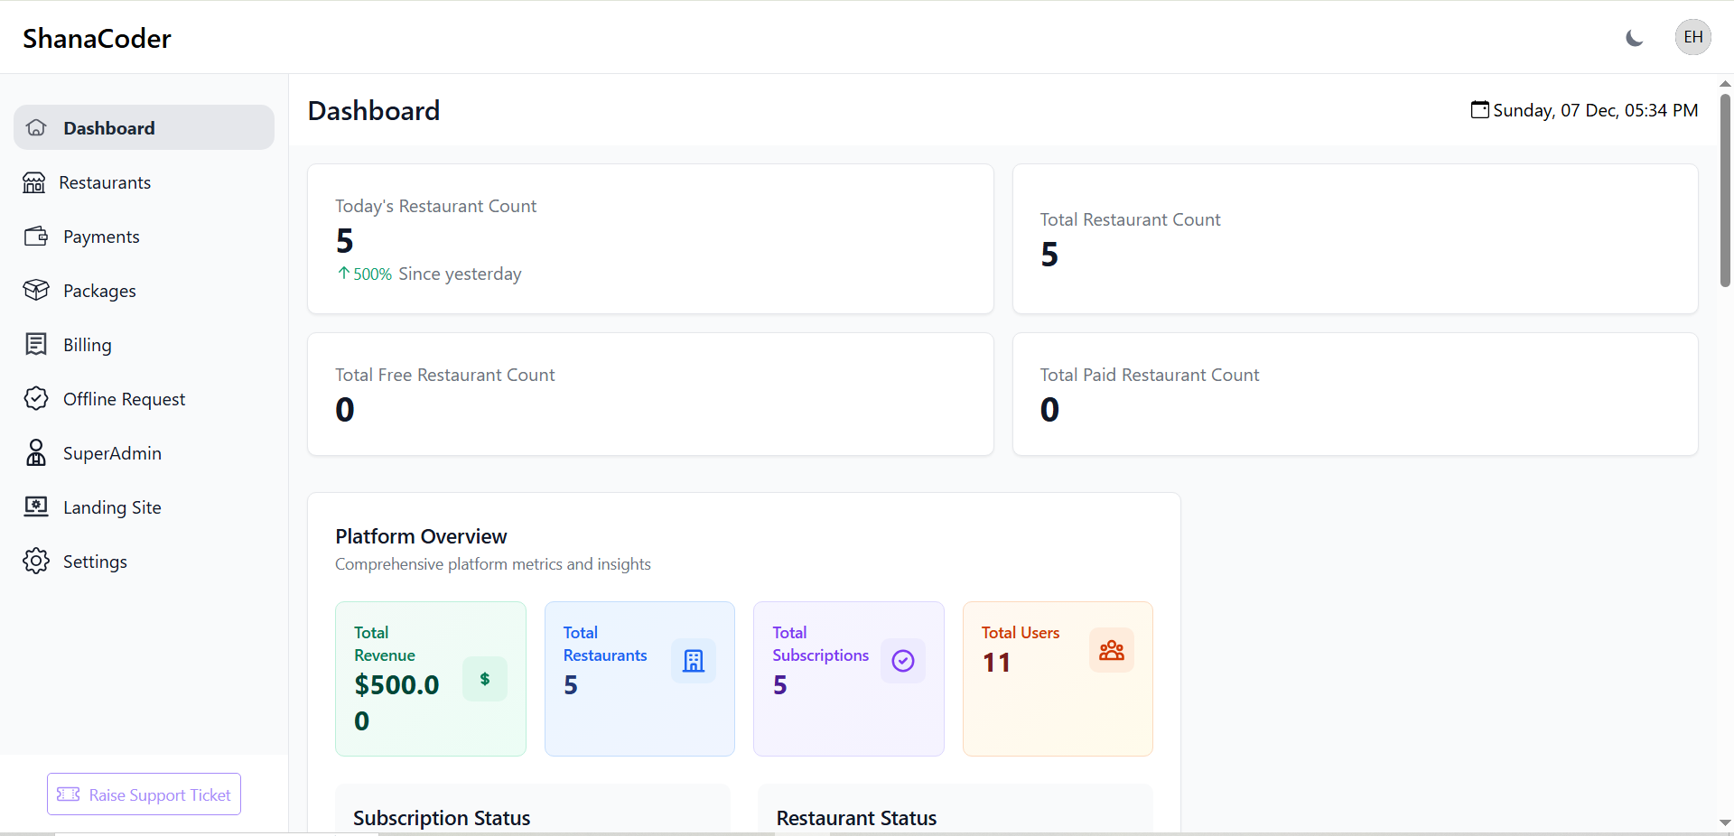
Task: Toggle dark mode with the moon icon
Action: (x=1634, y=38)
